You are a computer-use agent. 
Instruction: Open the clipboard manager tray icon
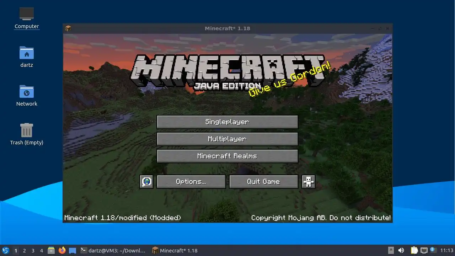click(414, 251)
